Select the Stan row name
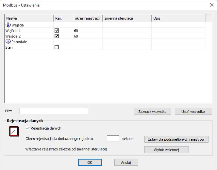The height and width of the screenshot is (170, 217). (x=9, y=47)
